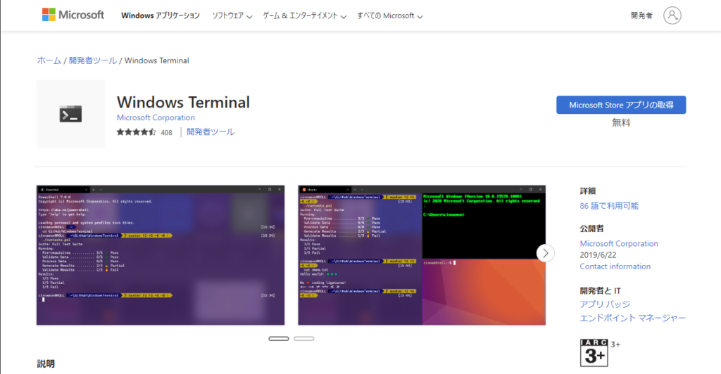Click the star rating display
Image resolution: width=721 pixels, height=374 pixels.
(136, 132)
